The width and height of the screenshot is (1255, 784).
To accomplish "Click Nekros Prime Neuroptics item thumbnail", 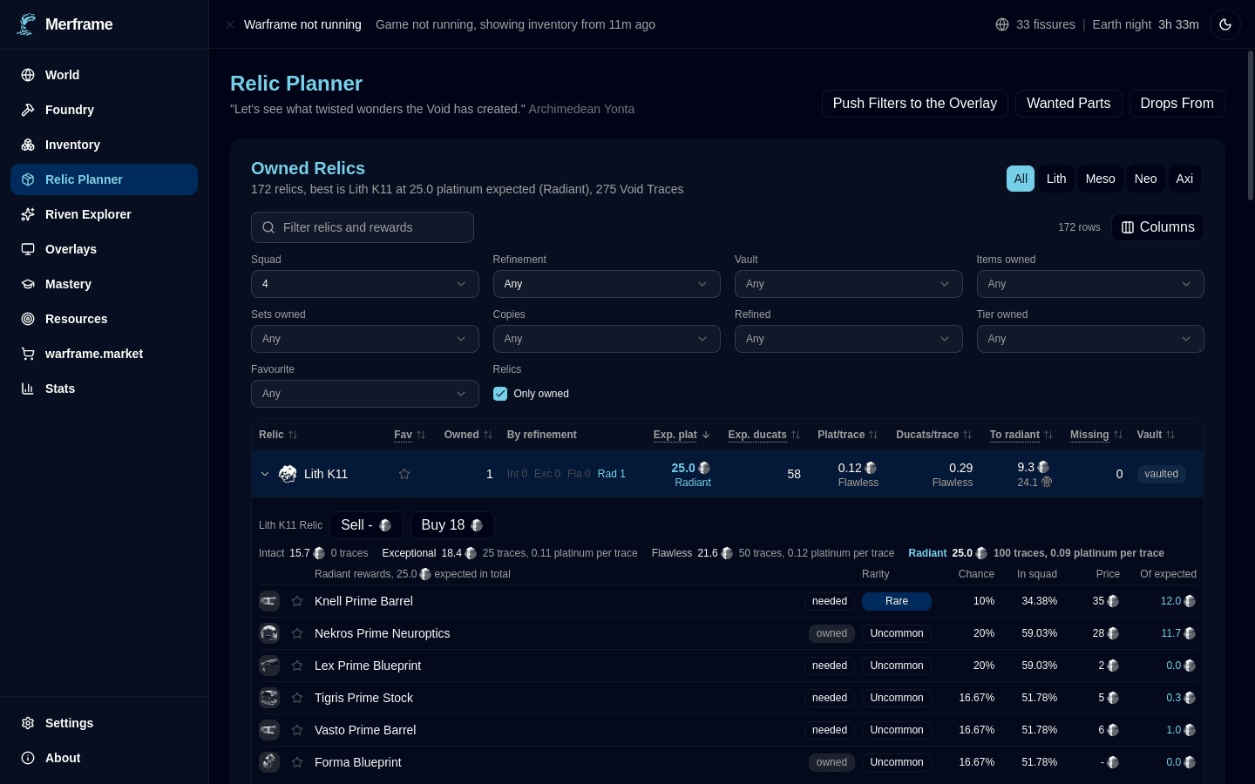I will [x=269, y=633].
